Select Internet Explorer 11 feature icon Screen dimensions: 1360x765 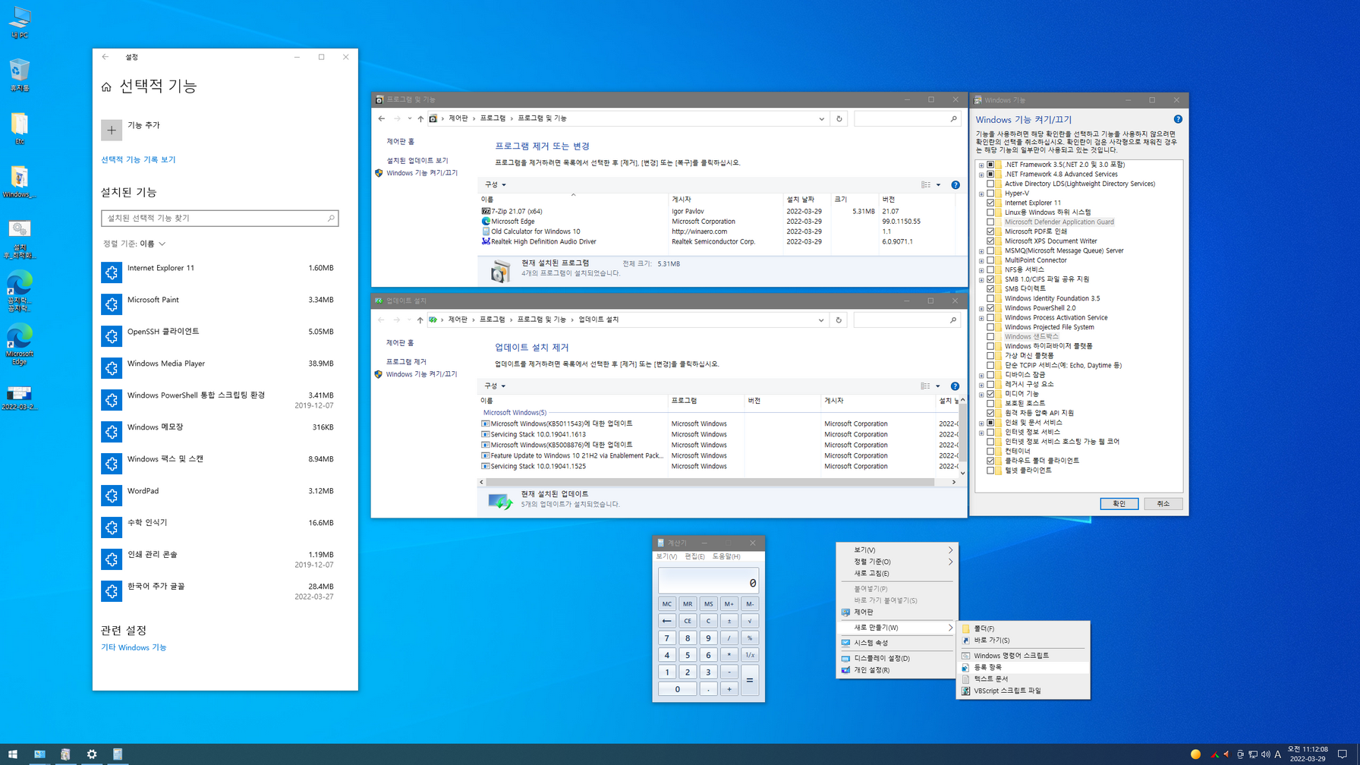112,272
